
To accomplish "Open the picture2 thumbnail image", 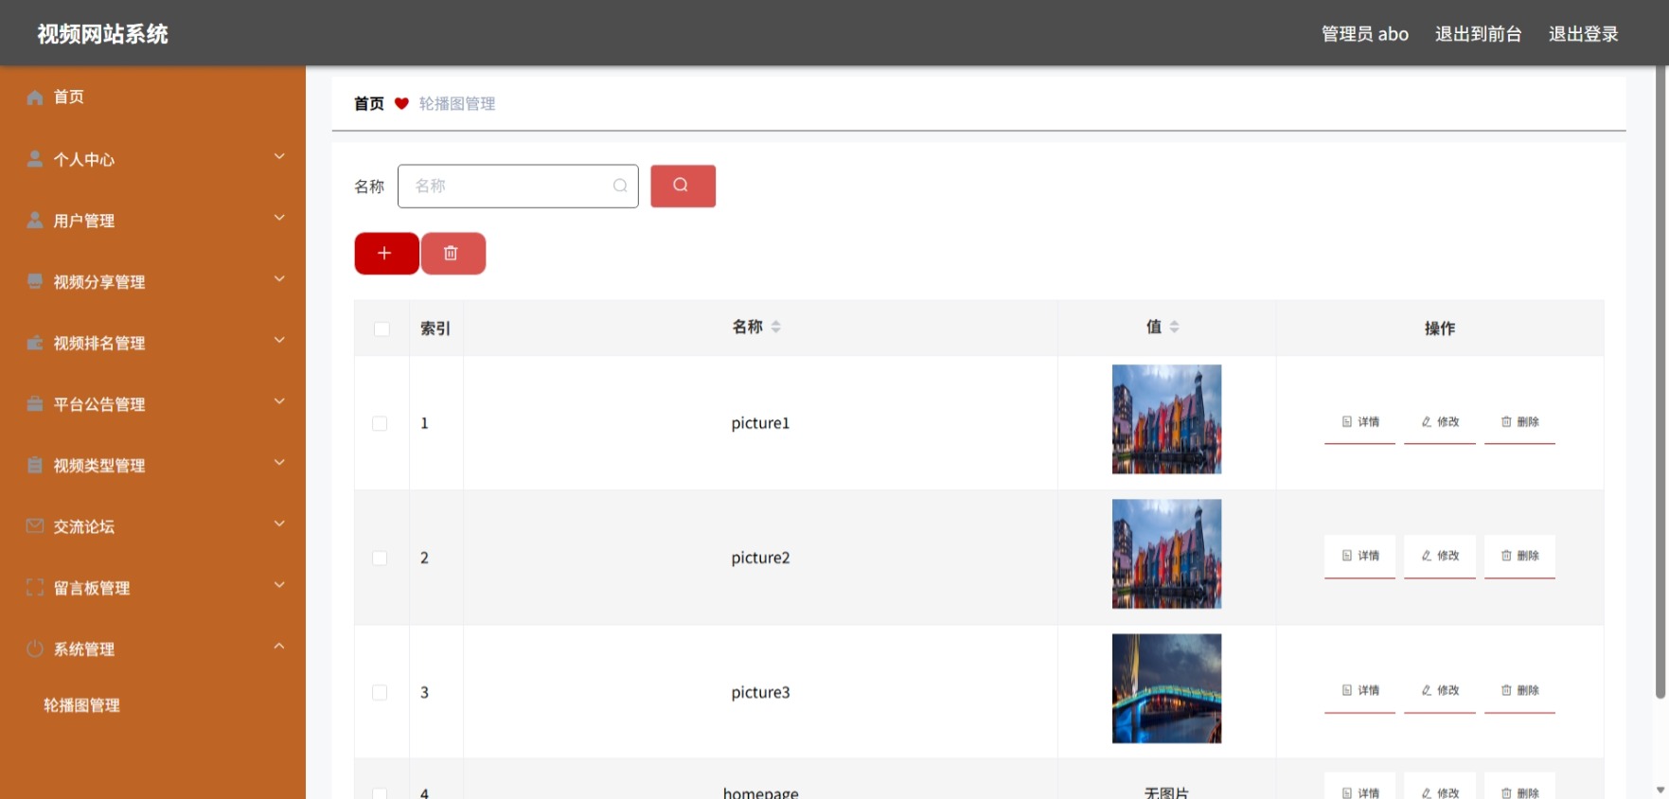I will pyautogui.click(x=1166, y=554).
